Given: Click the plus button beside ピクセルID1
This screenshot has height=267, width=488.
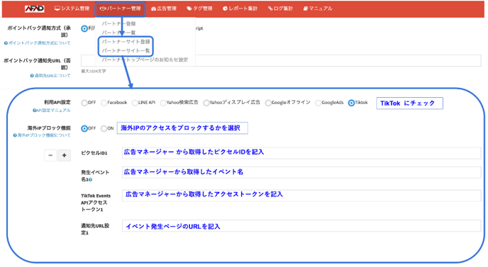Looking at the screenshot, I should [x=64, y=155].
